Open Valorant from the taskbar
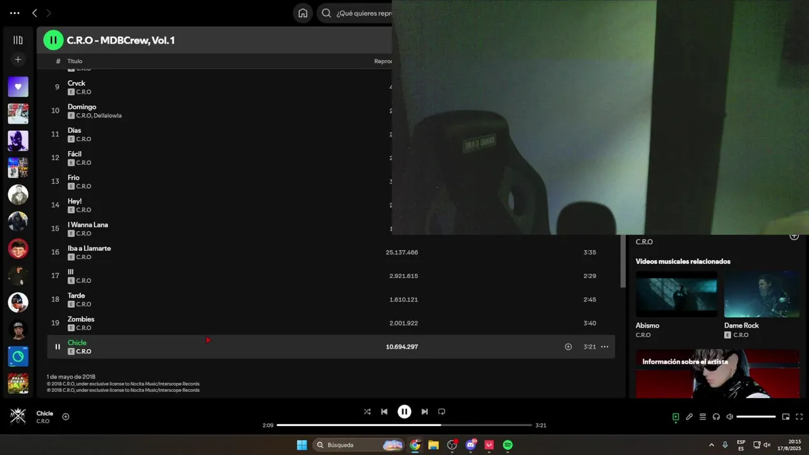 tap(489, 445)
